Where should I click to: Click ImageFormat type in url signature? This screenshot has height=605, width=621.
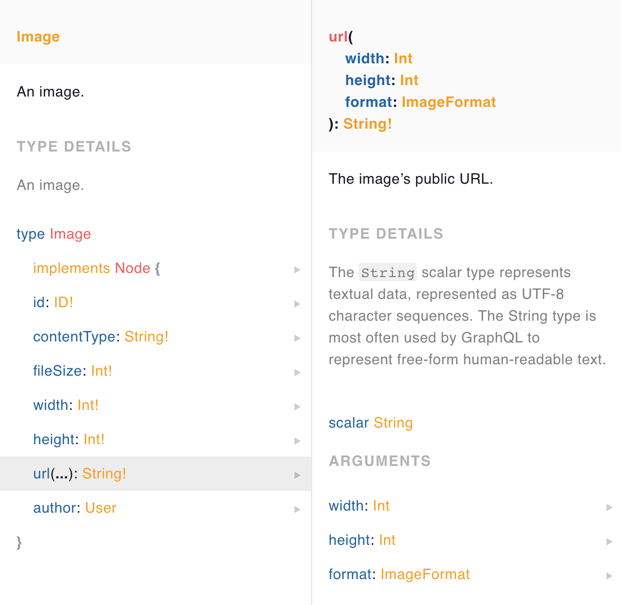pyautogui.click(x=448, y=102)
